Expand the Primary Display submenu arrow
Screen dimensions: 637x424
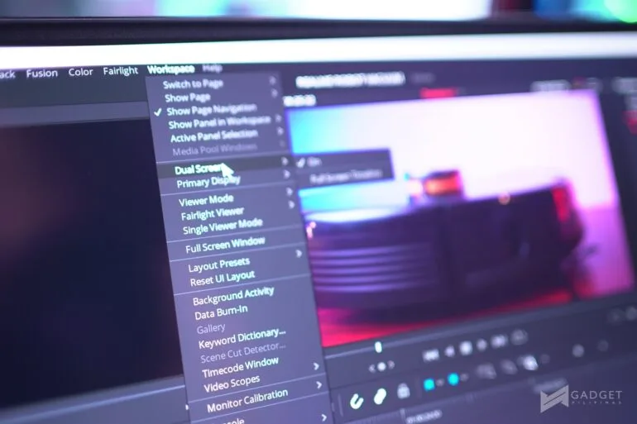(287, 174)
